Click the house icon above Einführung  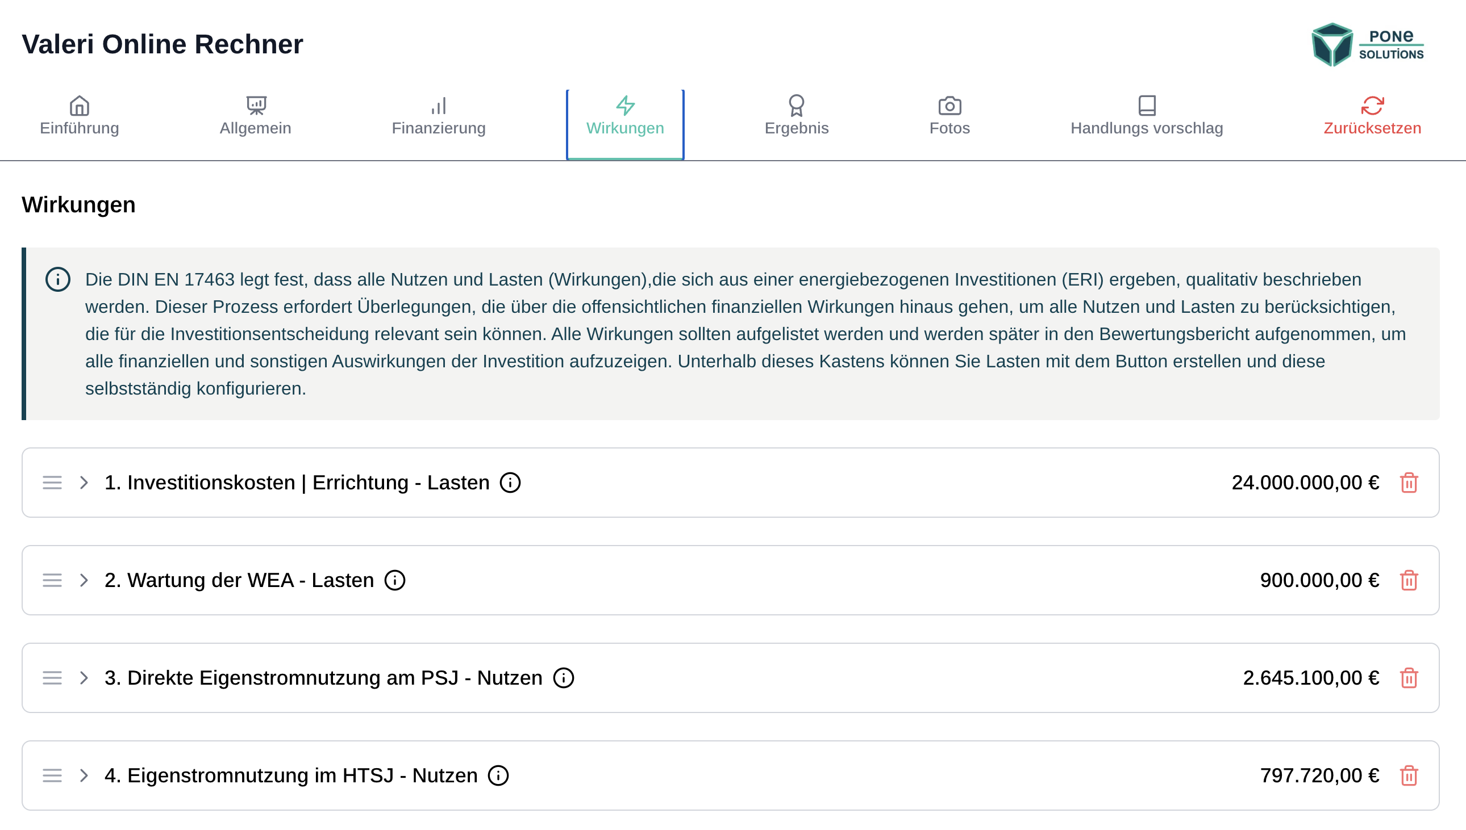pyautogui.click(x=80, y=106)
